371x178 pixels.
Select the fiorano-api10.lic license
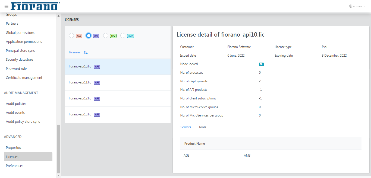[118, 67]
